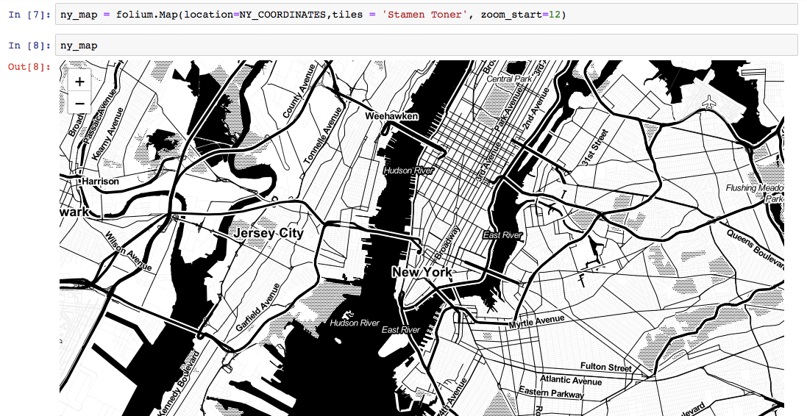The height and width of the screenshot is (416, 807).
Task: Zoom out the map with the minus button
Action: (x=79, y=104)
